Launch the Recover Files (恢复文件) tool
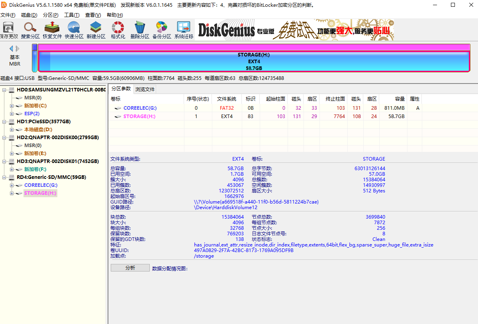Viewport: 478px width, 324px height. click(x=52, y=30)
